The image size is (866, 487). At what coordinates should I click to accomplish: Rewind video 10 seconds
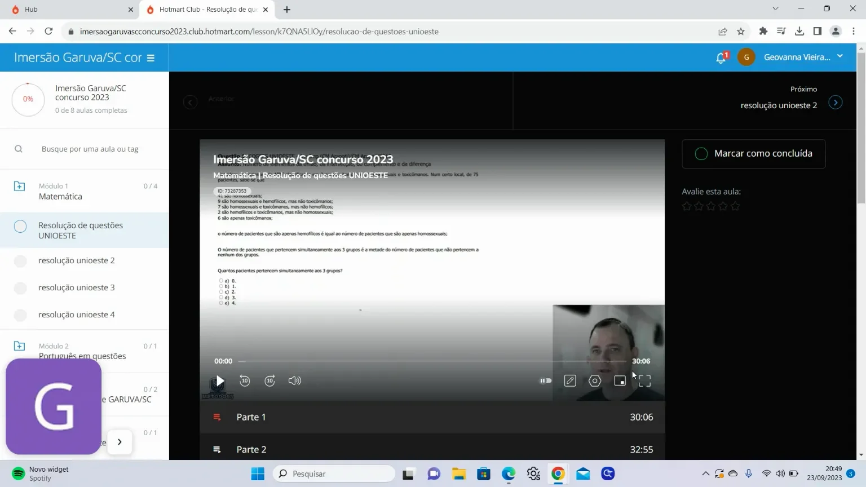click(245, 381)
